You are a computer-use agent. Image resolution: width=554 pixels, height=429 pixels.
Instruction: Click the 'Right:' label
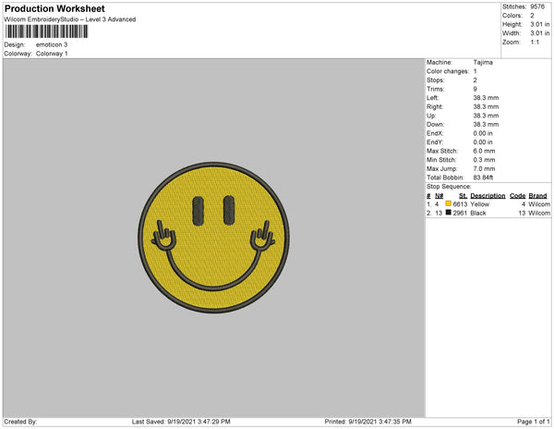(x=435, y=106)
